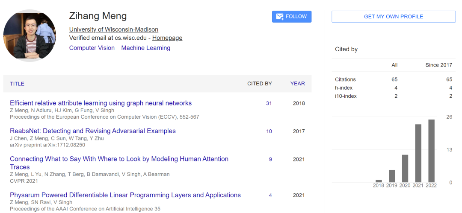The width and height of the screenshot is (462, 213).
Task: Open the Efficient relative attribute learning paper
Action: [x=101, y=103]
